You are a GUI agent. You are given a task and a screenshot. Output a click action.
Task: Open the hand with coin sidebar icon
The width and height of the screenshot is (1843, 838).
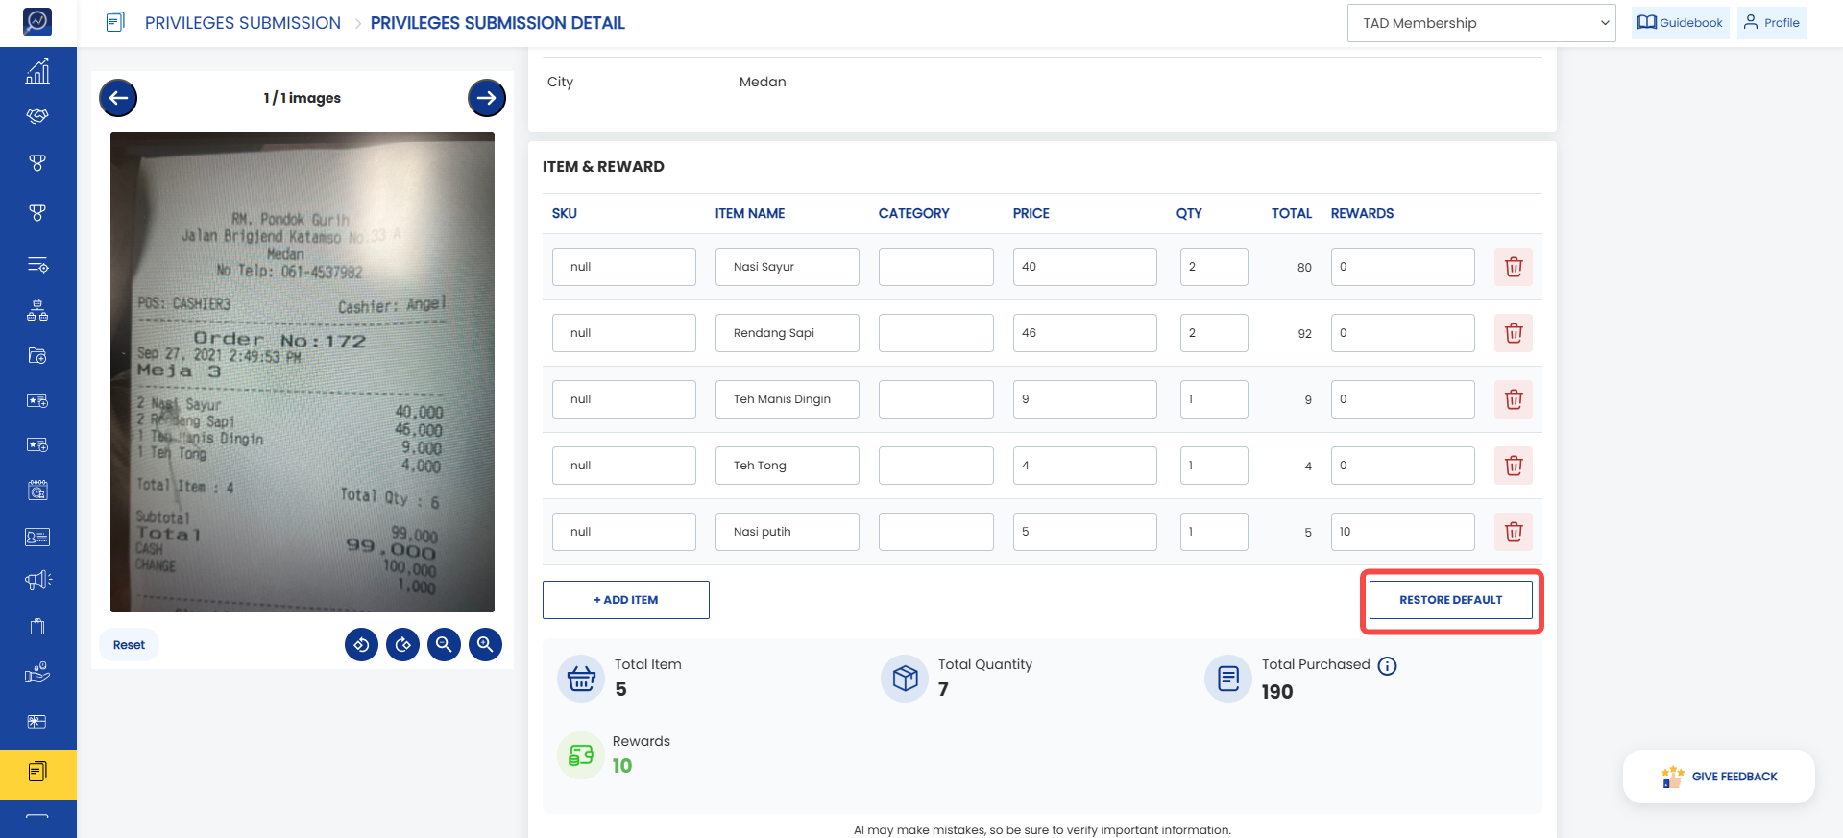tap(37, 672)
